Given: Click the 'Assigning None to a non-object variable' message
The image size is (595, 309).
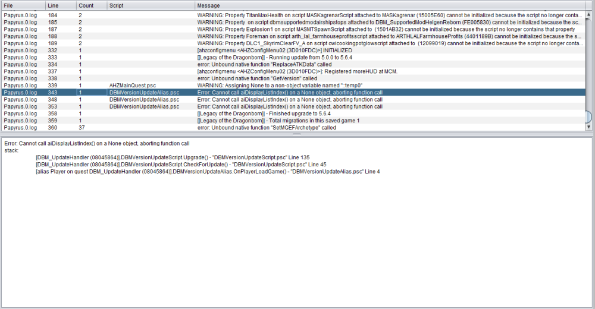Looking at the screenshot, I should point(280,86).
